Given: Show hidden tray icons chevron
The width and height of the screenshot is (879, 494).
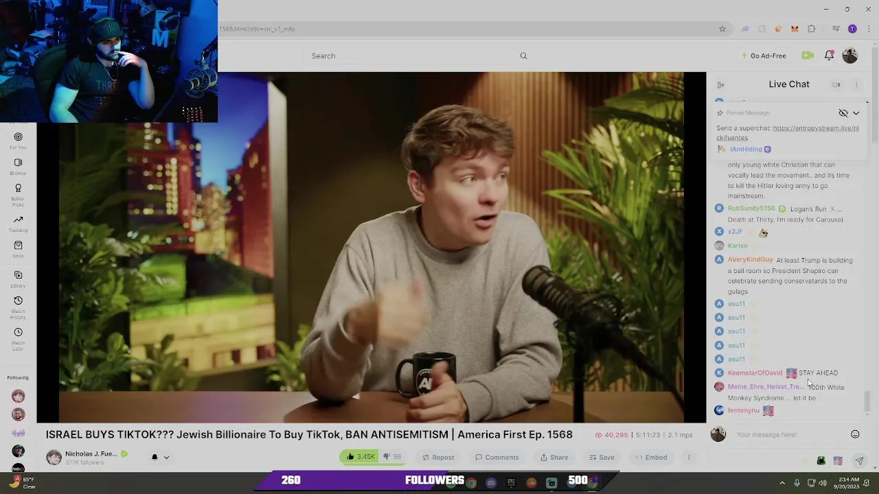Looking at the screenshot, I should [x=782, y=483].
